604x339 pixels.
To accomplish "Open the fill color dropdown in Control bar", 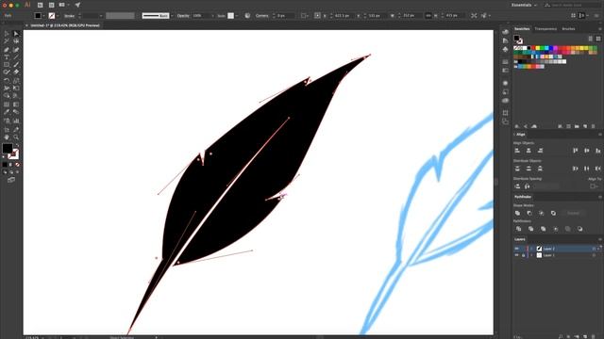I will click(43, 16).
